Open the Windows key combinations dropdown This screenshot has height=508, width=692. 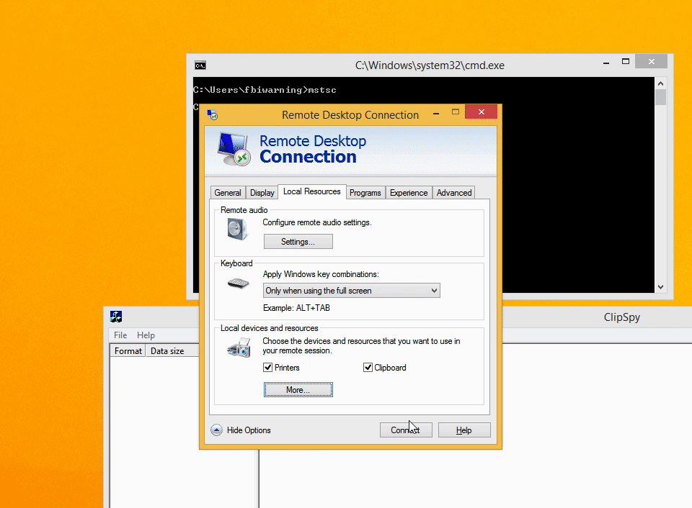tap(351, 291)
